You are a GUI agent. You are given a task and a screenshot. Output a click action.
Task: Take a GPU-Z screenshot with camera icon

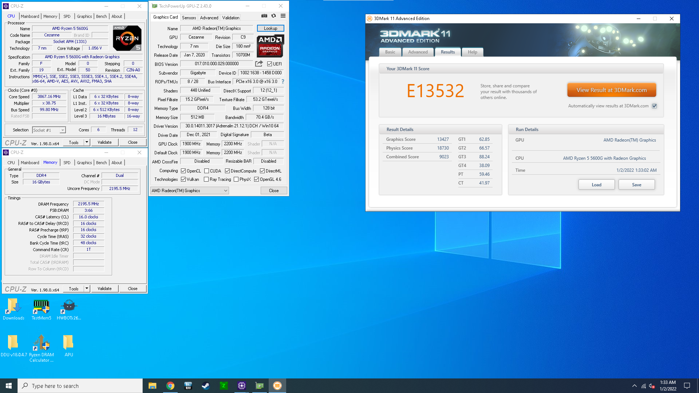click(x=264, y=16)
